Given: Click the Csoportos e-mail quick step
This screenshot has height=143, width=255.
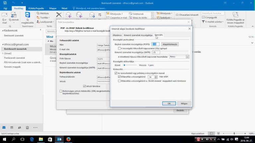Looking at the screenshot, I should [117, 18].
